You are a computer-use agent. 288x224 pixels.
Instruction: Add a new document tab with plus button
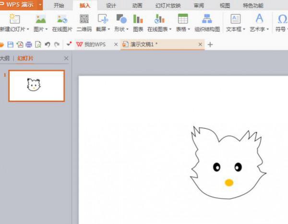(x=210, y=45)
